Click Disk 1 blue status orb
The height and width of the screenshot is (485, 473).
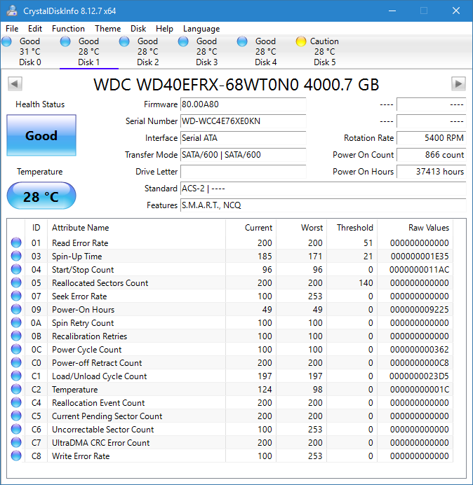[65, 41]
